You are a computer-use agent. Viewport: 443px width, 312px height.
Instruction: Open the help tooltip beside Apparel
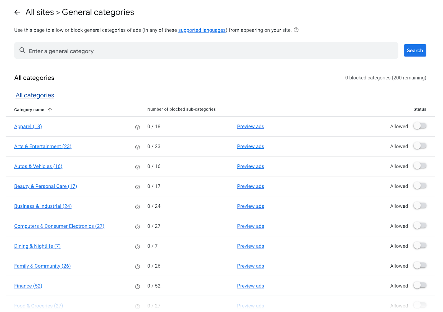coord(137,127)
